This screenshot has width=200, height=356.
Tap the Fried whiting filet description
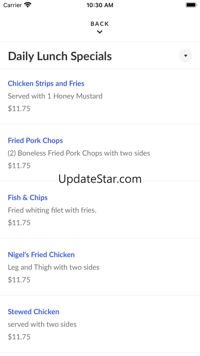coord(52,210)
